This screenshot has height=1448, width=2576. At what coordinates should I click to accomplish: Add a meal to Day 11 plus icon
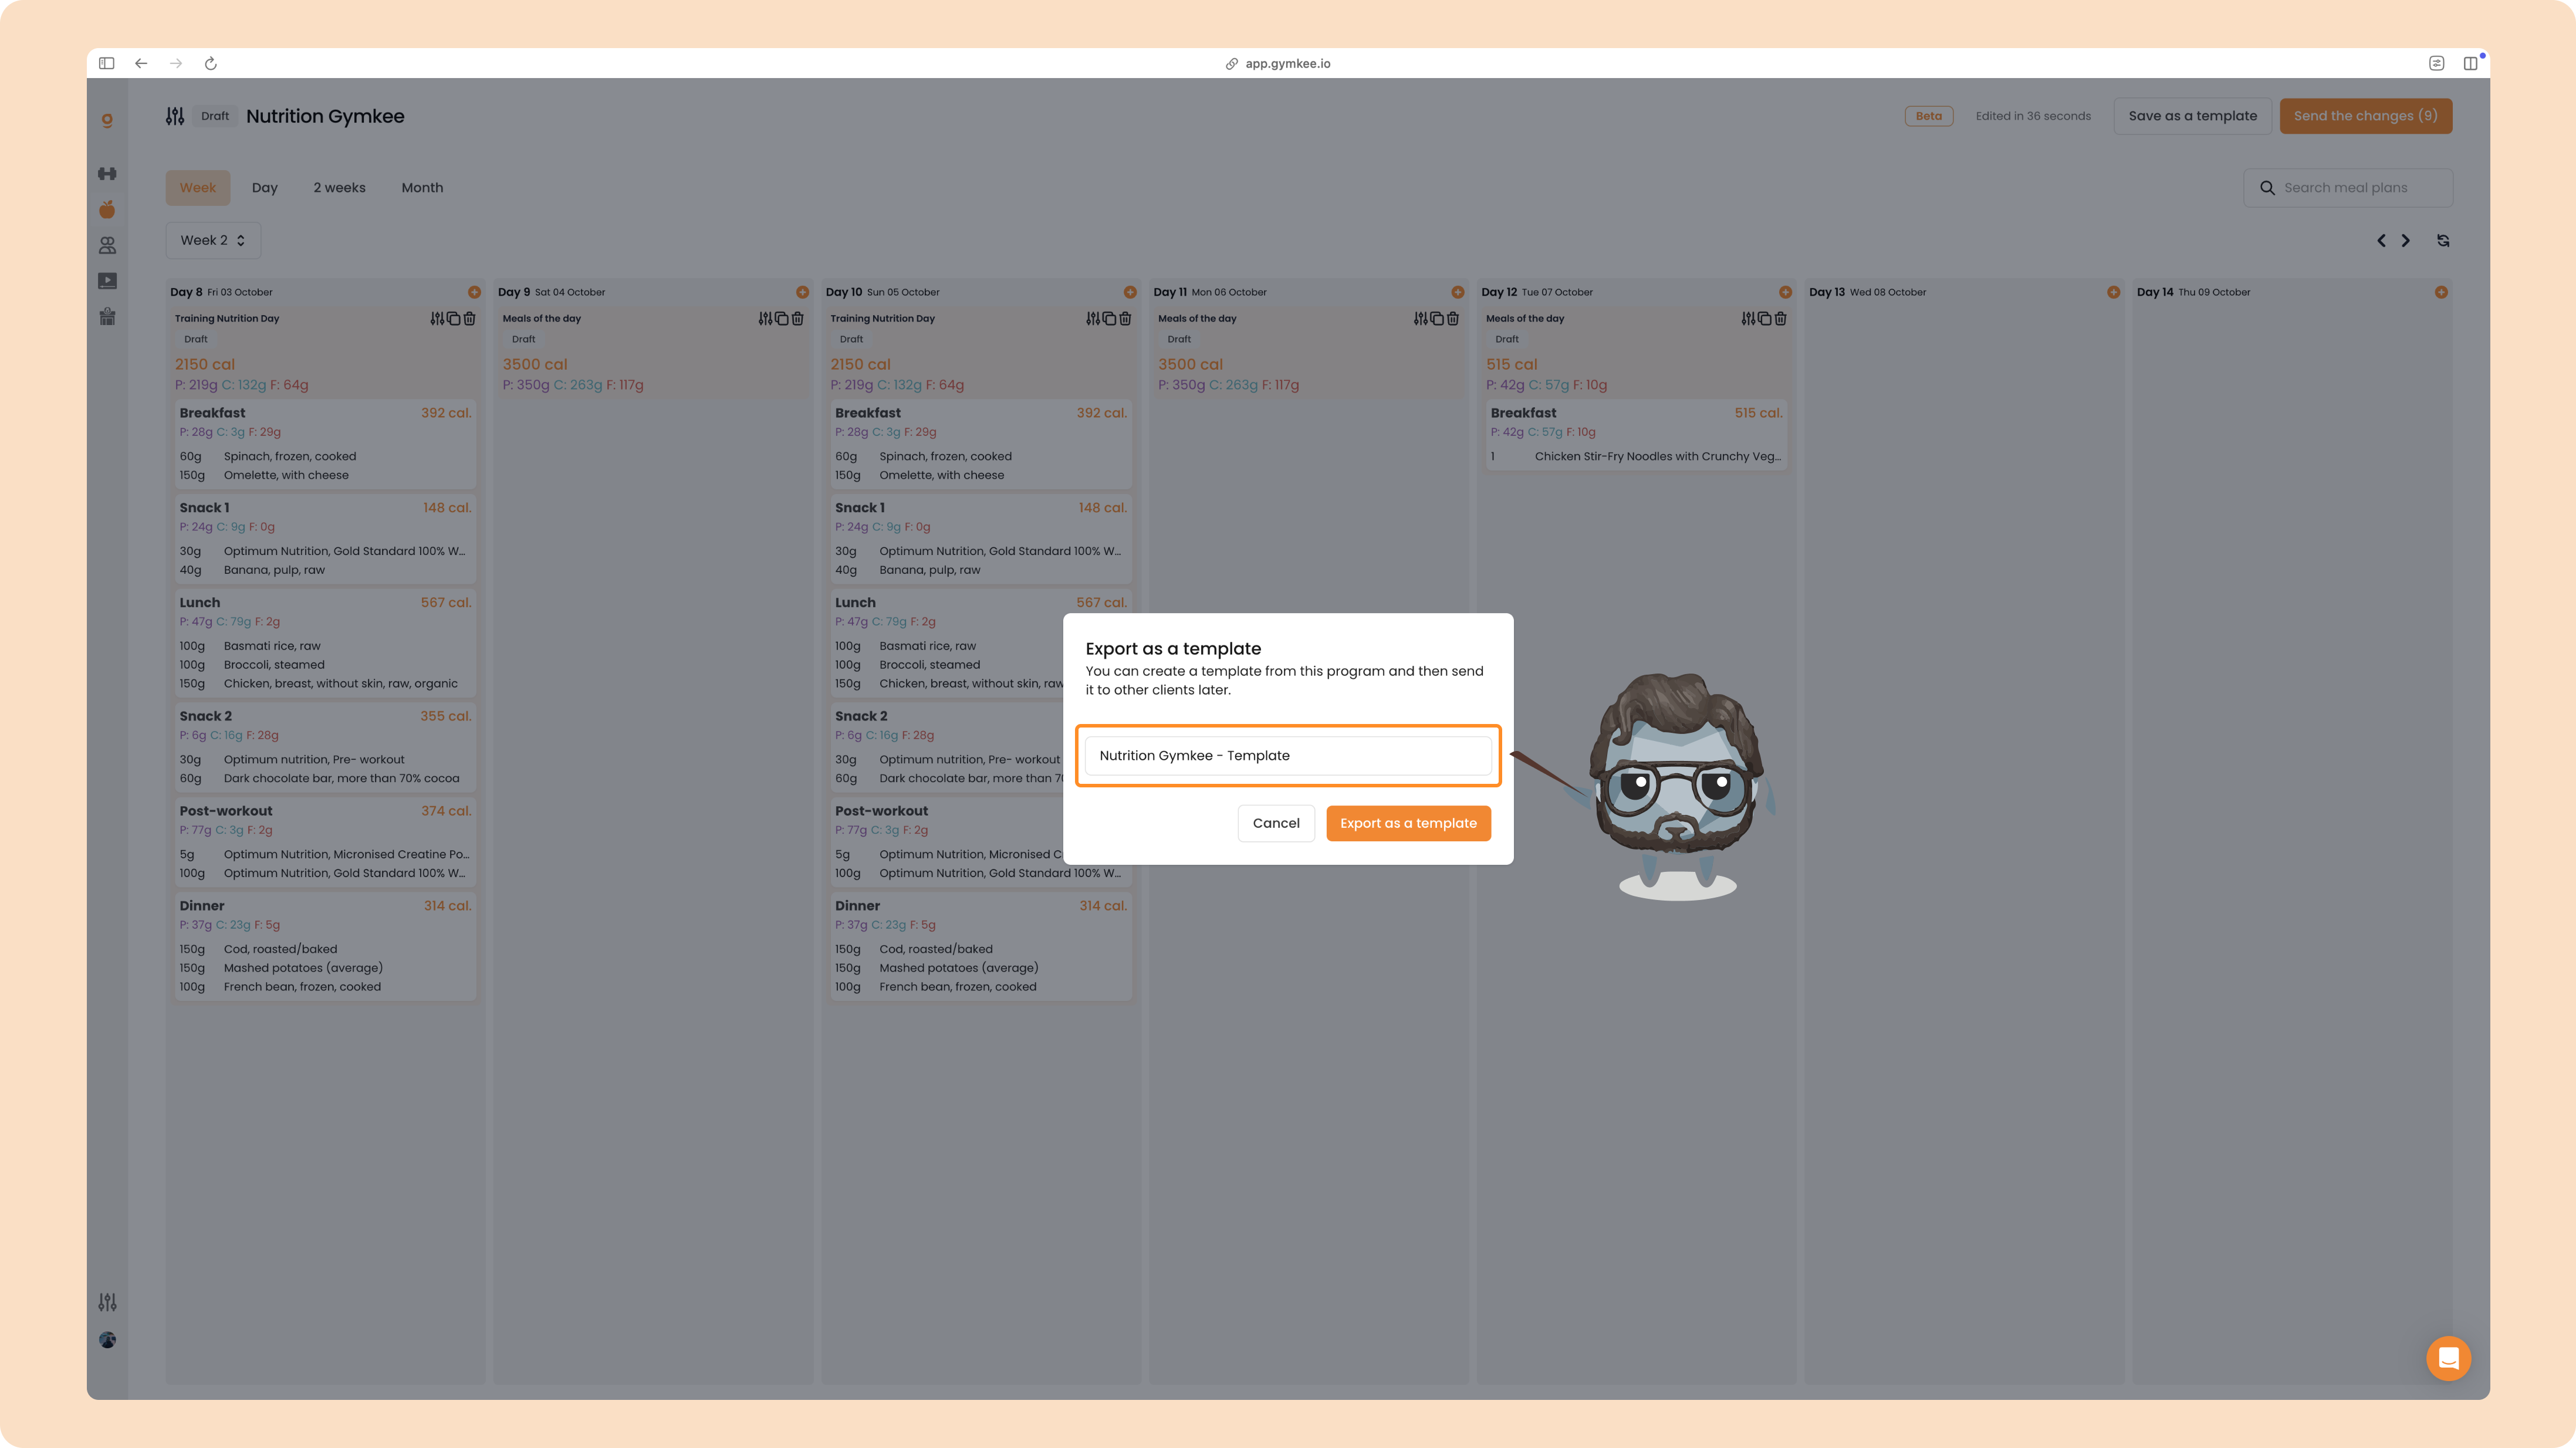tap(1458, 292)
